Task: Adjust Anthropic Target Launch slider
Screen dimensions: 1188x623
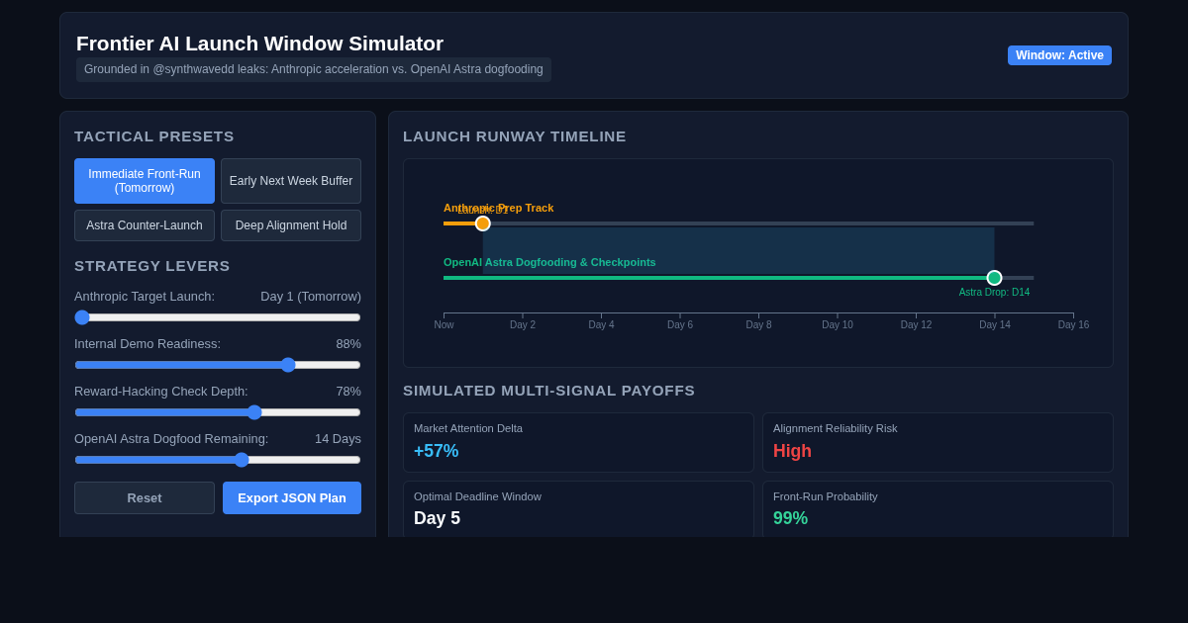Action: point(218,317)
